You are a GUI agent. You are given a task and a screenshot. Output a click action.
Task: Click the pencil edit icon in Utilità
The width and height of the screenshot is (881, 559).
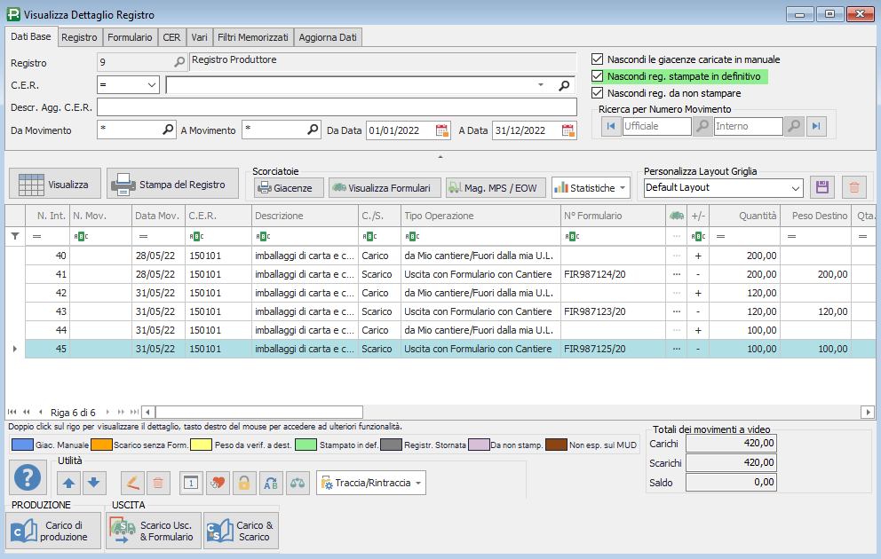click(131, 483)
